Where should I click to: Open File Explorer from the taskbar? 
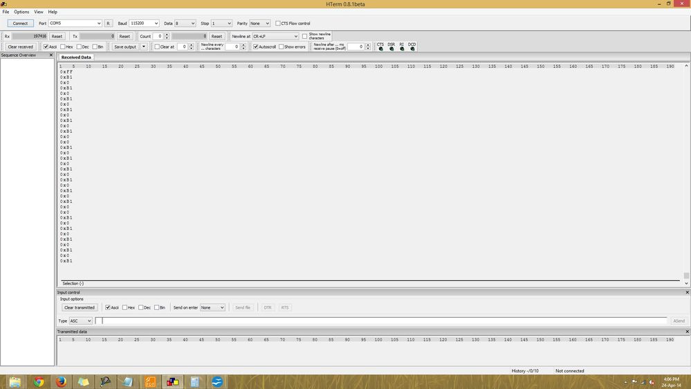(x=15, y=381)
